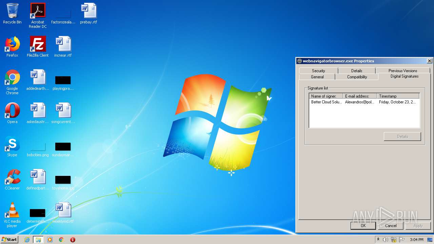
Task: Open Opera browser shortcut
Action: coord(12,113)
